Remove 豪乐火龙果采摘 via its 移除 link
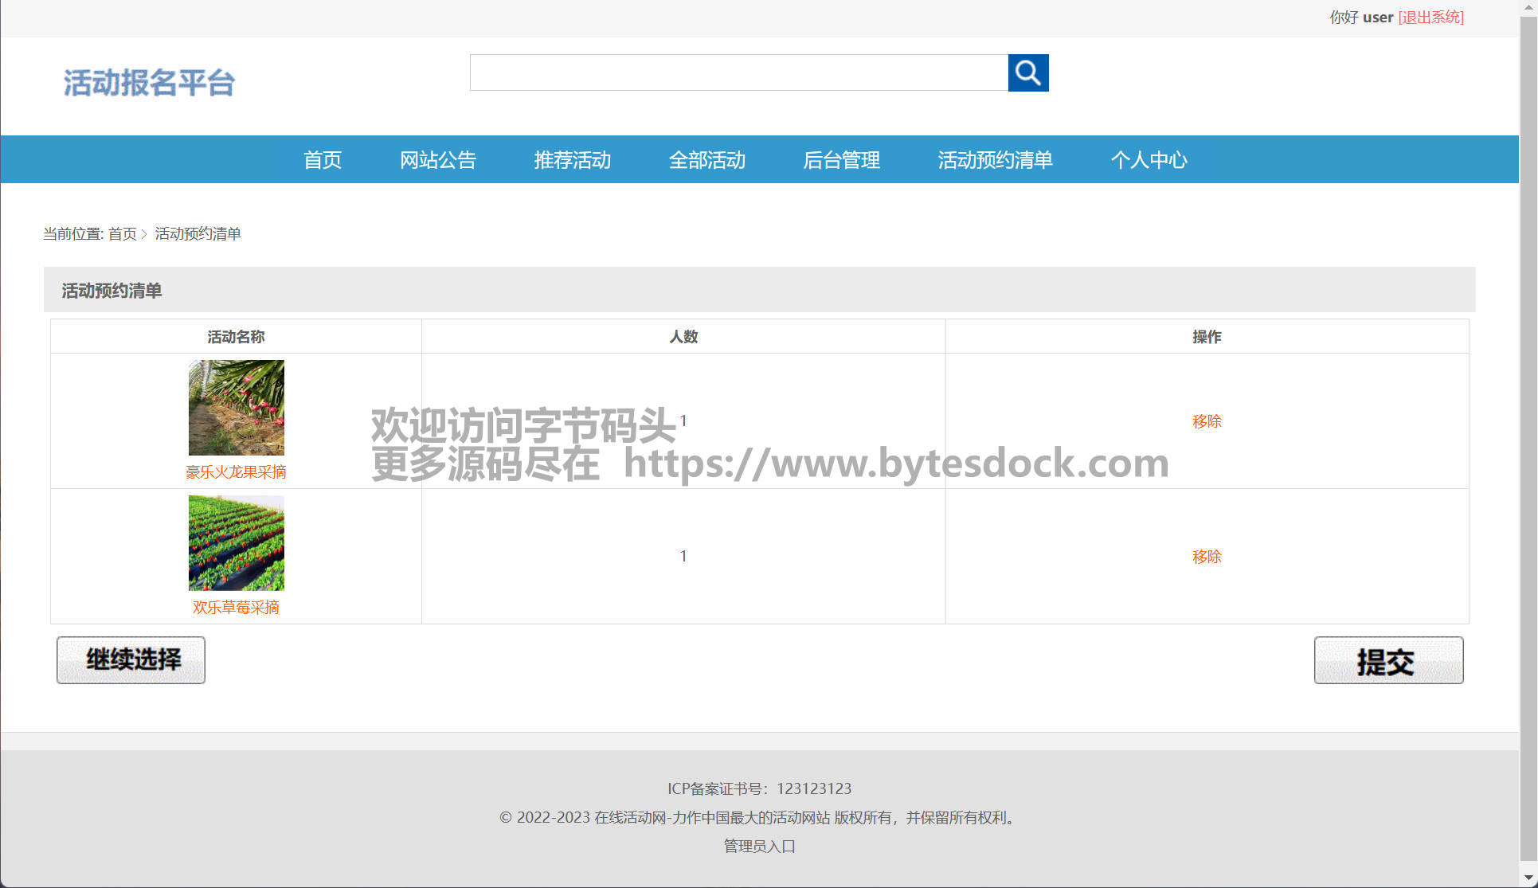 pos(1206,421)
